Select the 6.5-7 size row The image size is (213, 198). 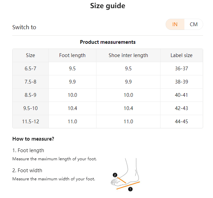tap(108, 69)
